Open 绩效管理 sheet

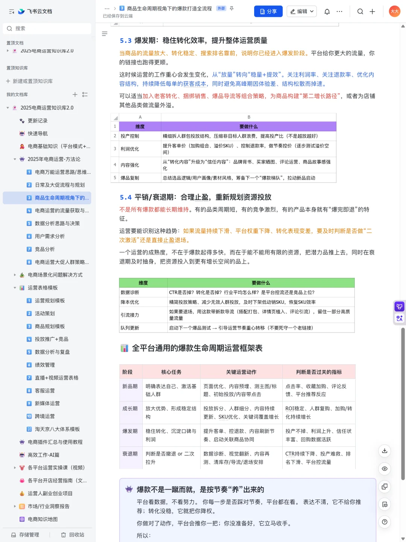coord(47,365)
